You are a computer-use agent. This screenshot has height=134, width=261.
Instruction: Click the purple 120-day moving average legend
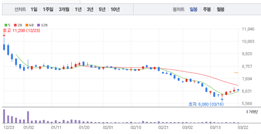[42, 25]
